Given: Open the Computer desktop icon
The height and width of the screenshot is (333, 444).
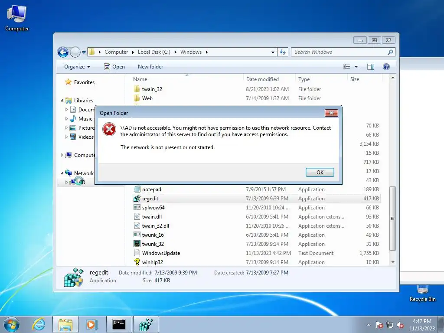Looking at the screenshot, I should click(x=17, y=18).
